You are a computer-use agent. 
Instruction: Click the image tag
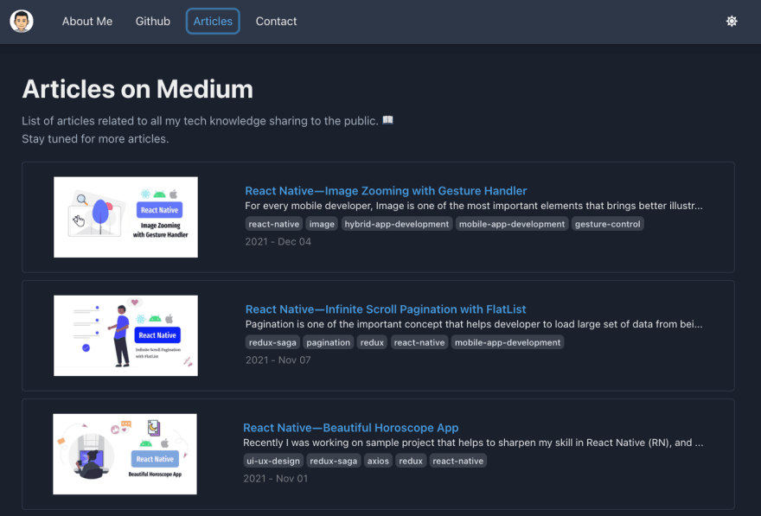pos(322,224)
